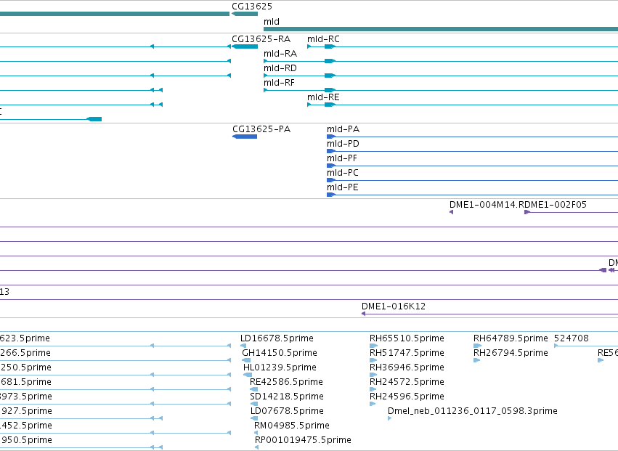Click the DME1-004M14.R label
618x451 pixels.
click(487, 205)
